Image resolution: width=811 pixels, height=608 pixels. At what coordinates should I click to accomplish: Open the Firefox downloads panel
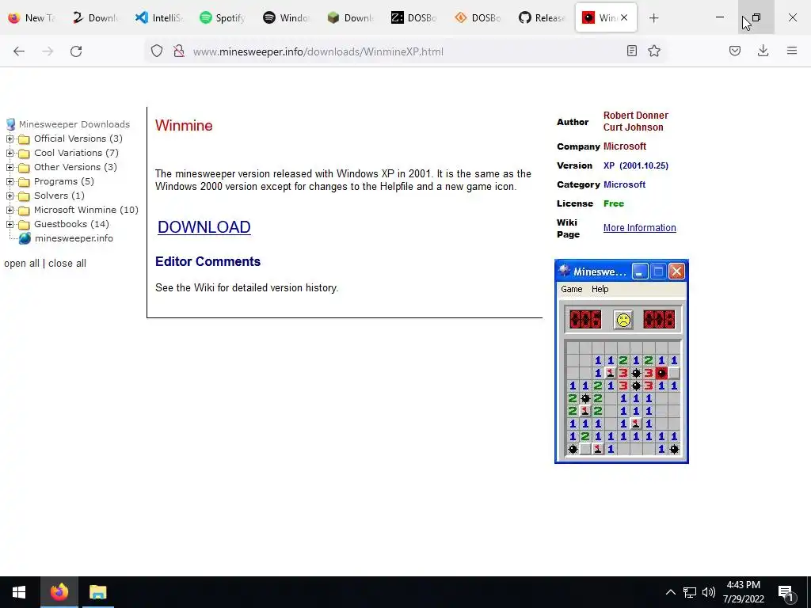tap(763, 51)
